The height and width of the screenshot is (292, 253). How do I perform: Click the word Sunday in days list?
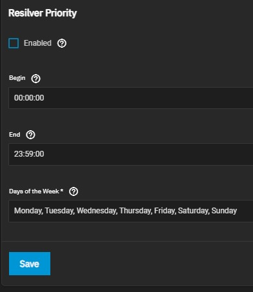pyautogui.click(x=224, y=211)
